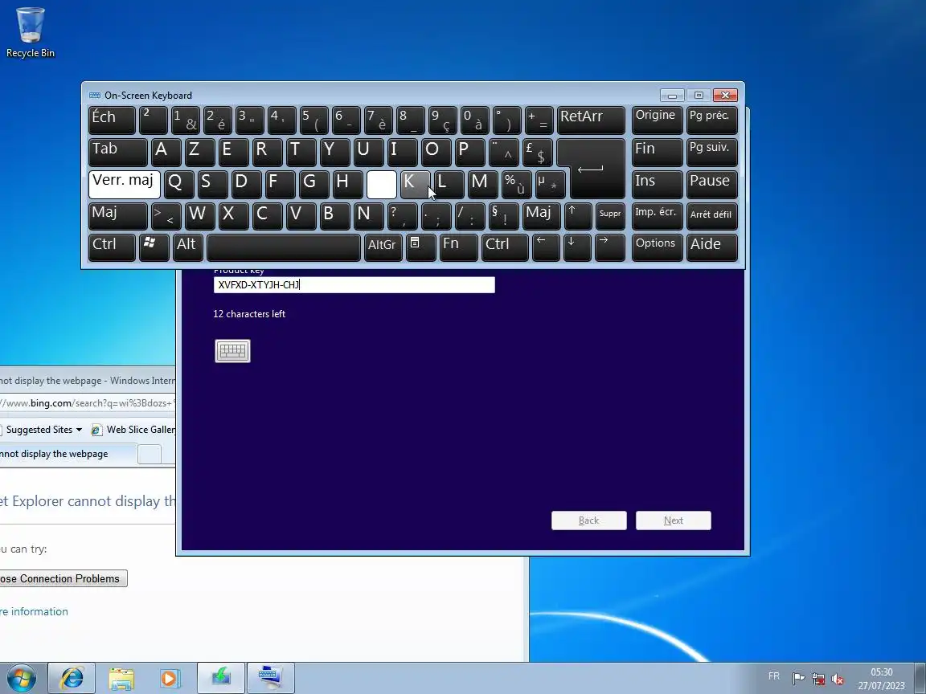Click the Next button in the setup window
Image resolution: width=926 pixels, height=694 pixels.
click(674, 520)
